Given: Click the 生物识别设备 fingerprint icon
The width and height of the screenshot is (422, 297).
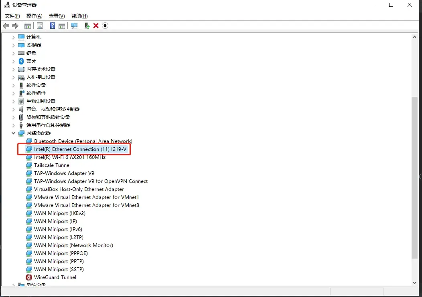Looking at the screenshot, I should point(21,101).
